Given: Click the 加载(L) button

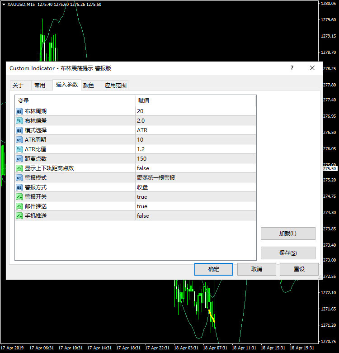Looking at the screenshot, I should coord(288,234).
